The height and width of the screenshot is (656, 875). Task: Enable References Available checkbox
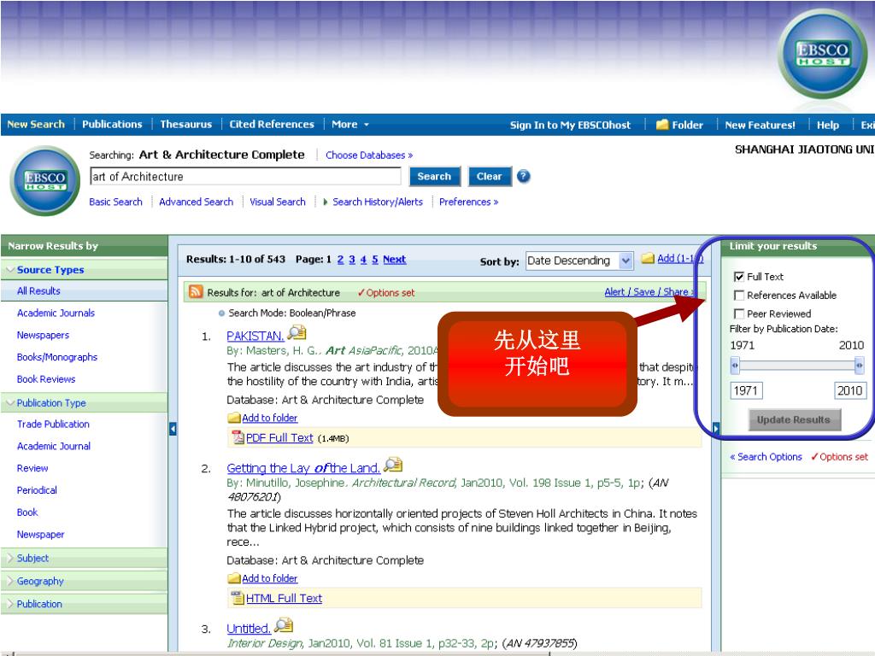[x=739, y=295]
